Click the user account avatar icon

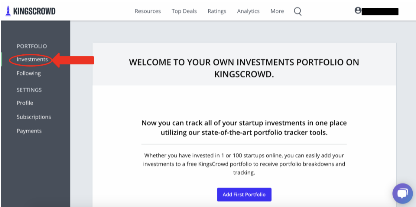pos(358,10)
